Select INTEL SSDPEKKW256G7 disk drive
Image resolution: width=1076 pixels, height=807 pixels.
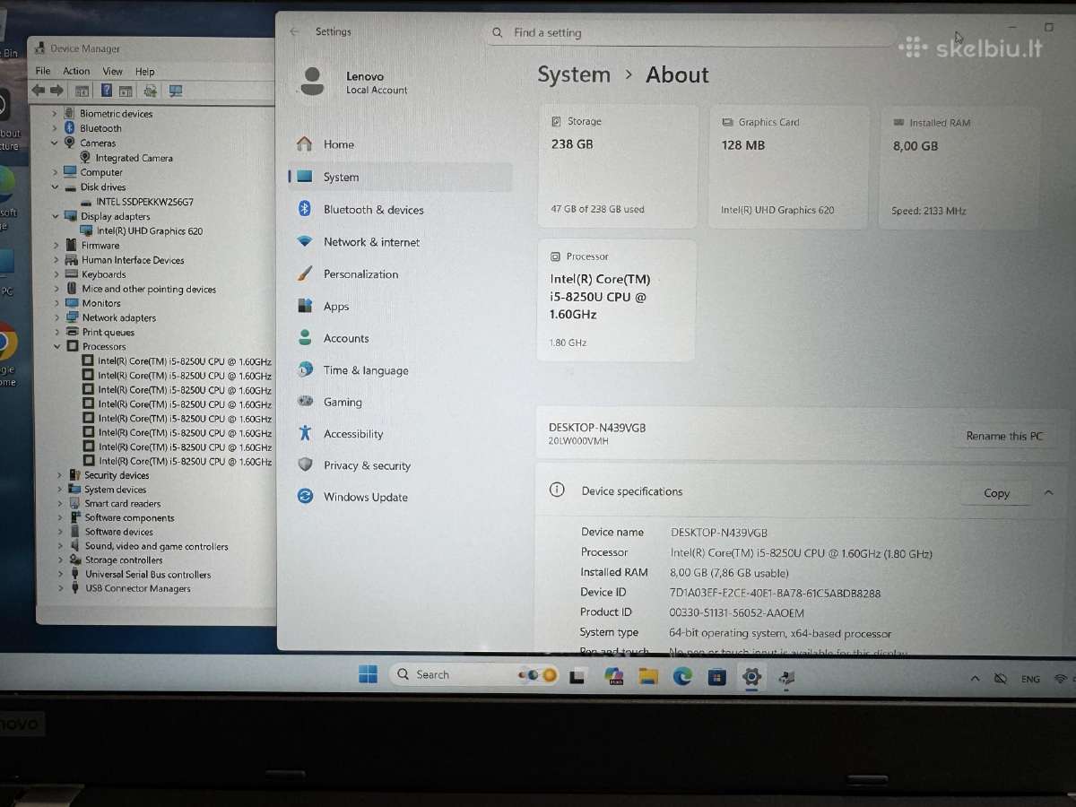(144, 202)
